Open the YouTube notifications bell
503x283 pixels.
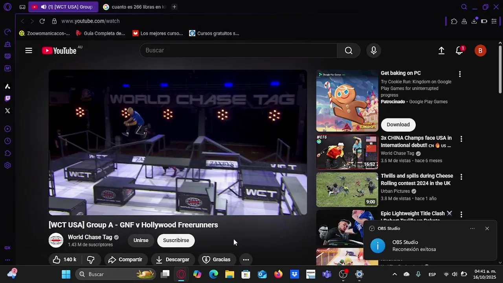point(459,50)
